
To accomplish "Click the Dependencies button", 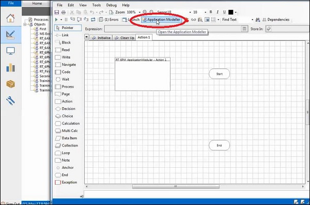I will click(x=276, y=20).
